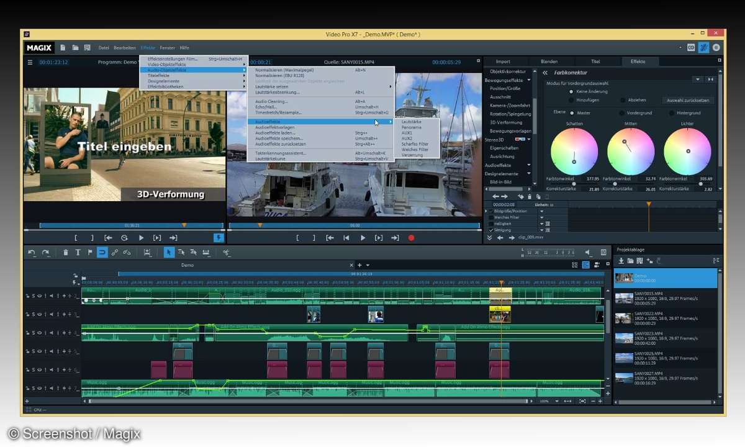Click the T title icon in timeline toolbar

point(78,252)
